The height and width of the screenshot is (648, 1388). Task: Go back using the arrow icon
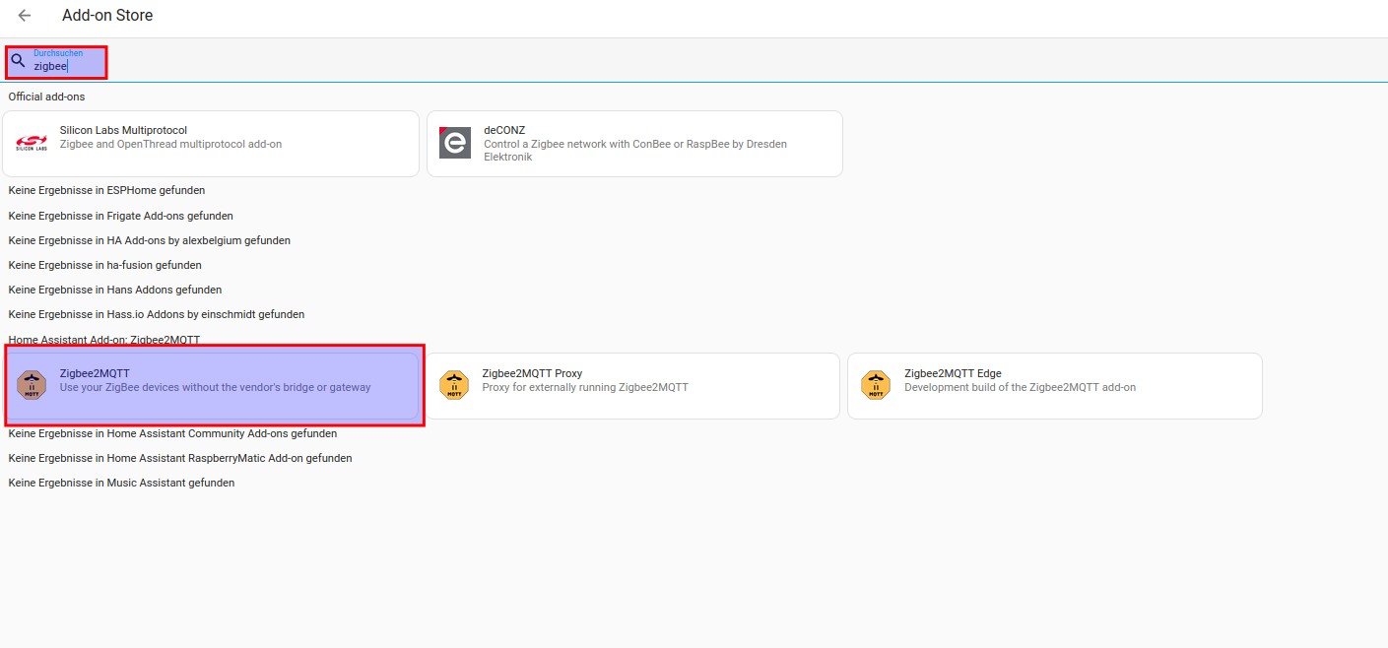25,16
